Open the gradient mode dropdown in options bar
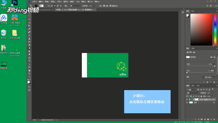Screen dimensions: 218x123 (x=75, y=6)
